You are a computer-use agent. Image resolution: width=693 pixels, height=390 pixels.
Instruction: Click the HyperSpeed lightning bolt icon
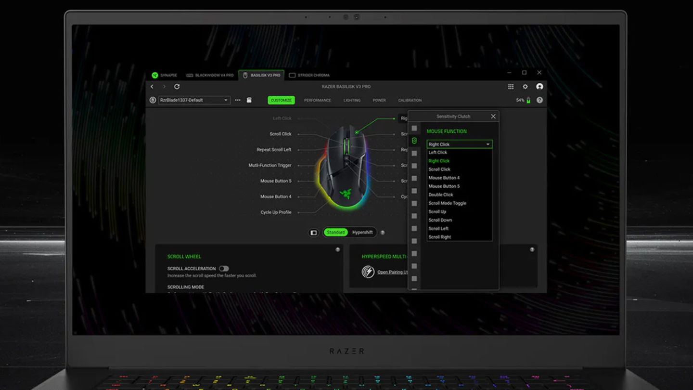coord(368,272)
